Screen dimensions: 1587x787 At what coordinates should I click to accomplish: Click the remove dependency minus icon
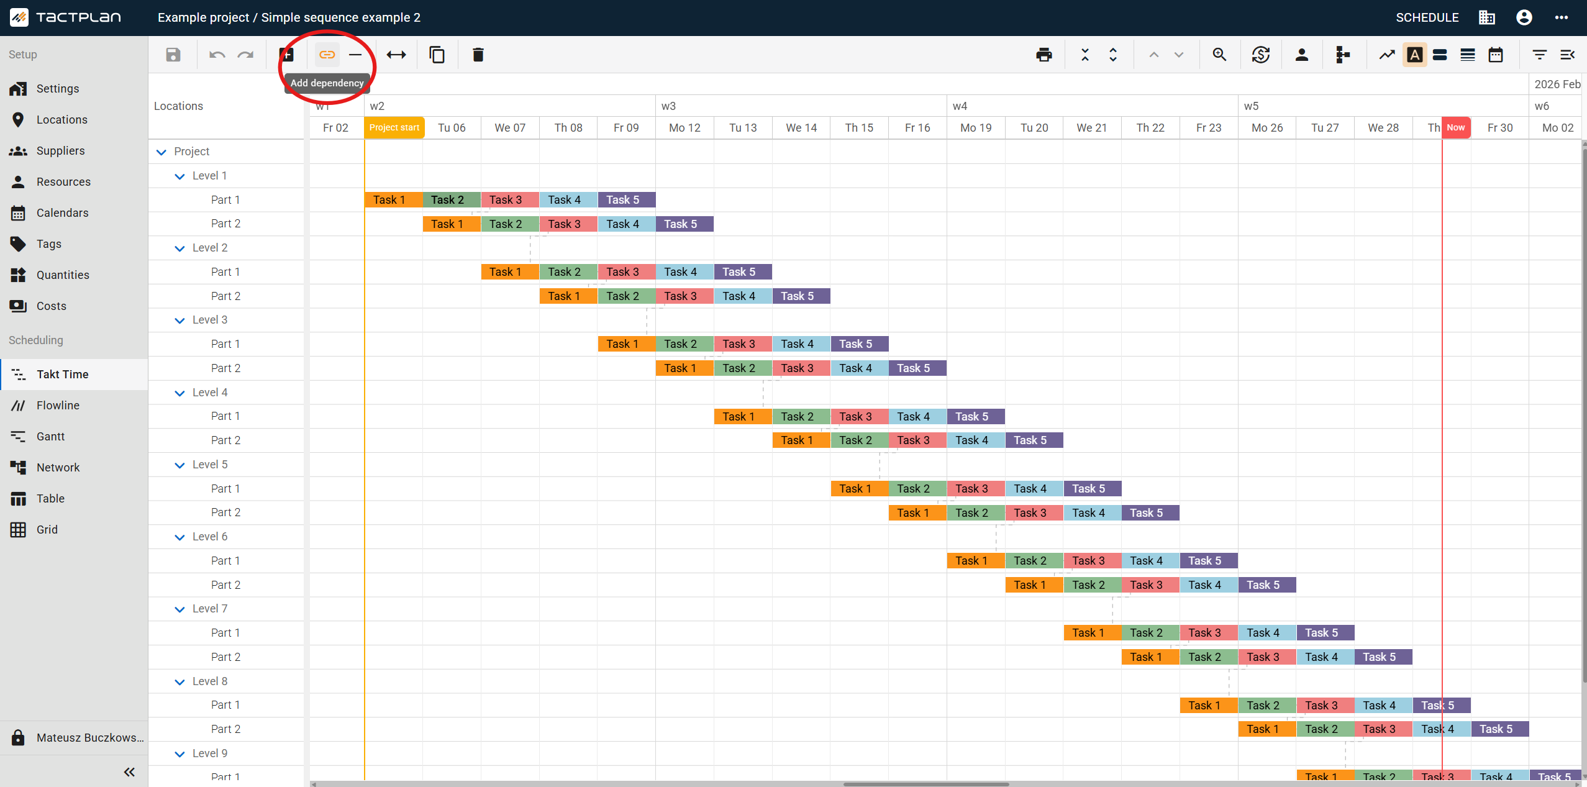(355, 55)
